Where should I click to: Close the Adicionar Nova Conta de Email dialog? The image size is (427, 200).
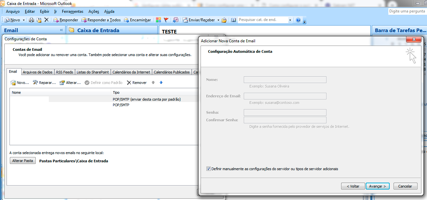tap(414, 40)
